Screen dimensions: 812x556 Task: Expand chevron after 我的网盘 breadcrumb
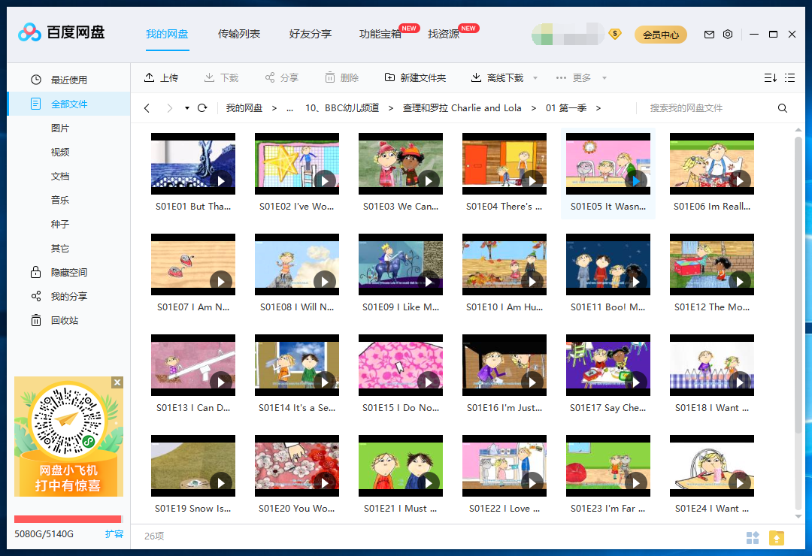[x=274, y=108]
